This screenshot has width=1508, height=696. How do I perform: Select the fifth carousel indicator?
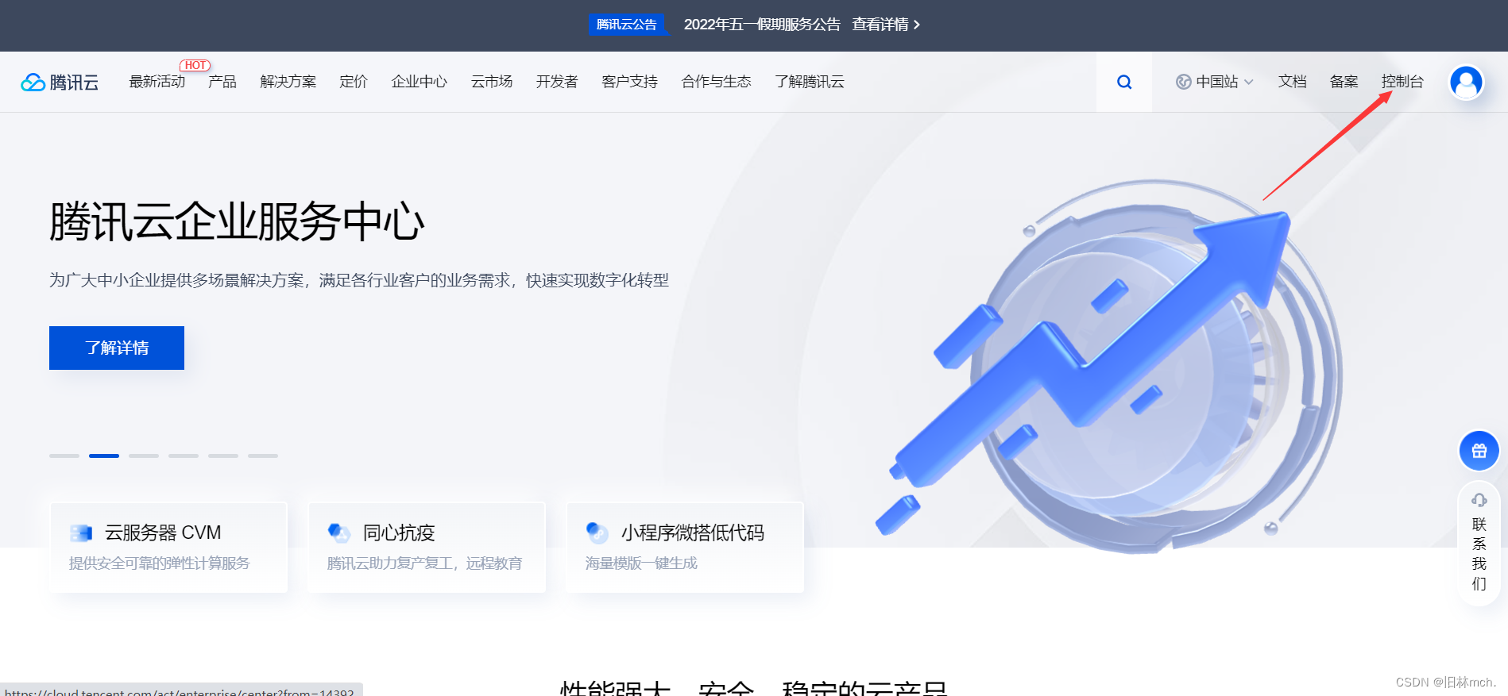(x=223, y=456)
